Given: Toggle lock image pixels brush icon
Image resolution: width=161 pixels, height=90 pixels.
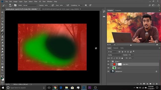Looking at the screenshot, I should [114, 58].
